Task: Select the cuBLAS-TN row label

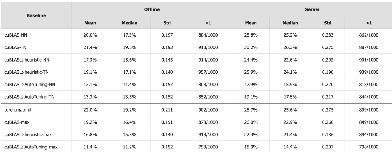Action: (15, 47)
